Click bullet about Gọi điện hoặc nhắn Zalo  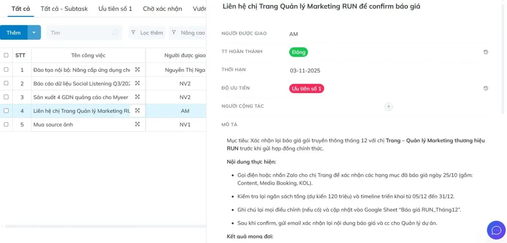(355, 179)
